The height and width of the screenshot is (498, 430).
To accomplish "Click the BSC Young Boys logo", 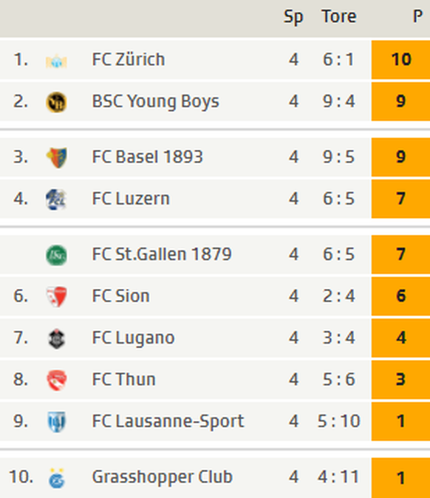I will (x=56, y=102).
